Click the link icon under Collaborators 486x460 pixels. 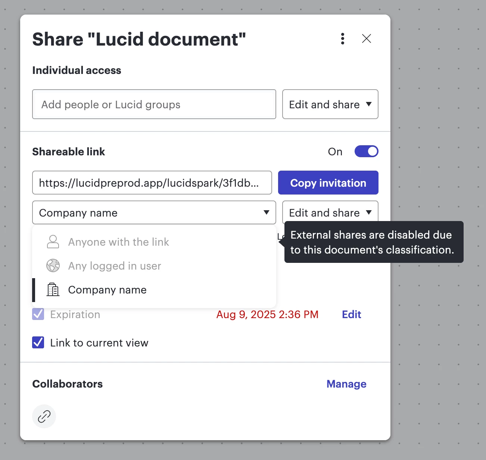pos(44,416)
